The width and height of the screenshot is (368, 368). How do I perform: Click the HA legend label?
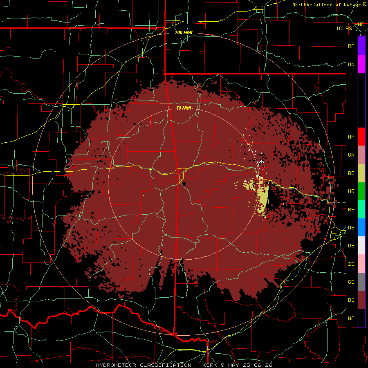coord(351,137)
